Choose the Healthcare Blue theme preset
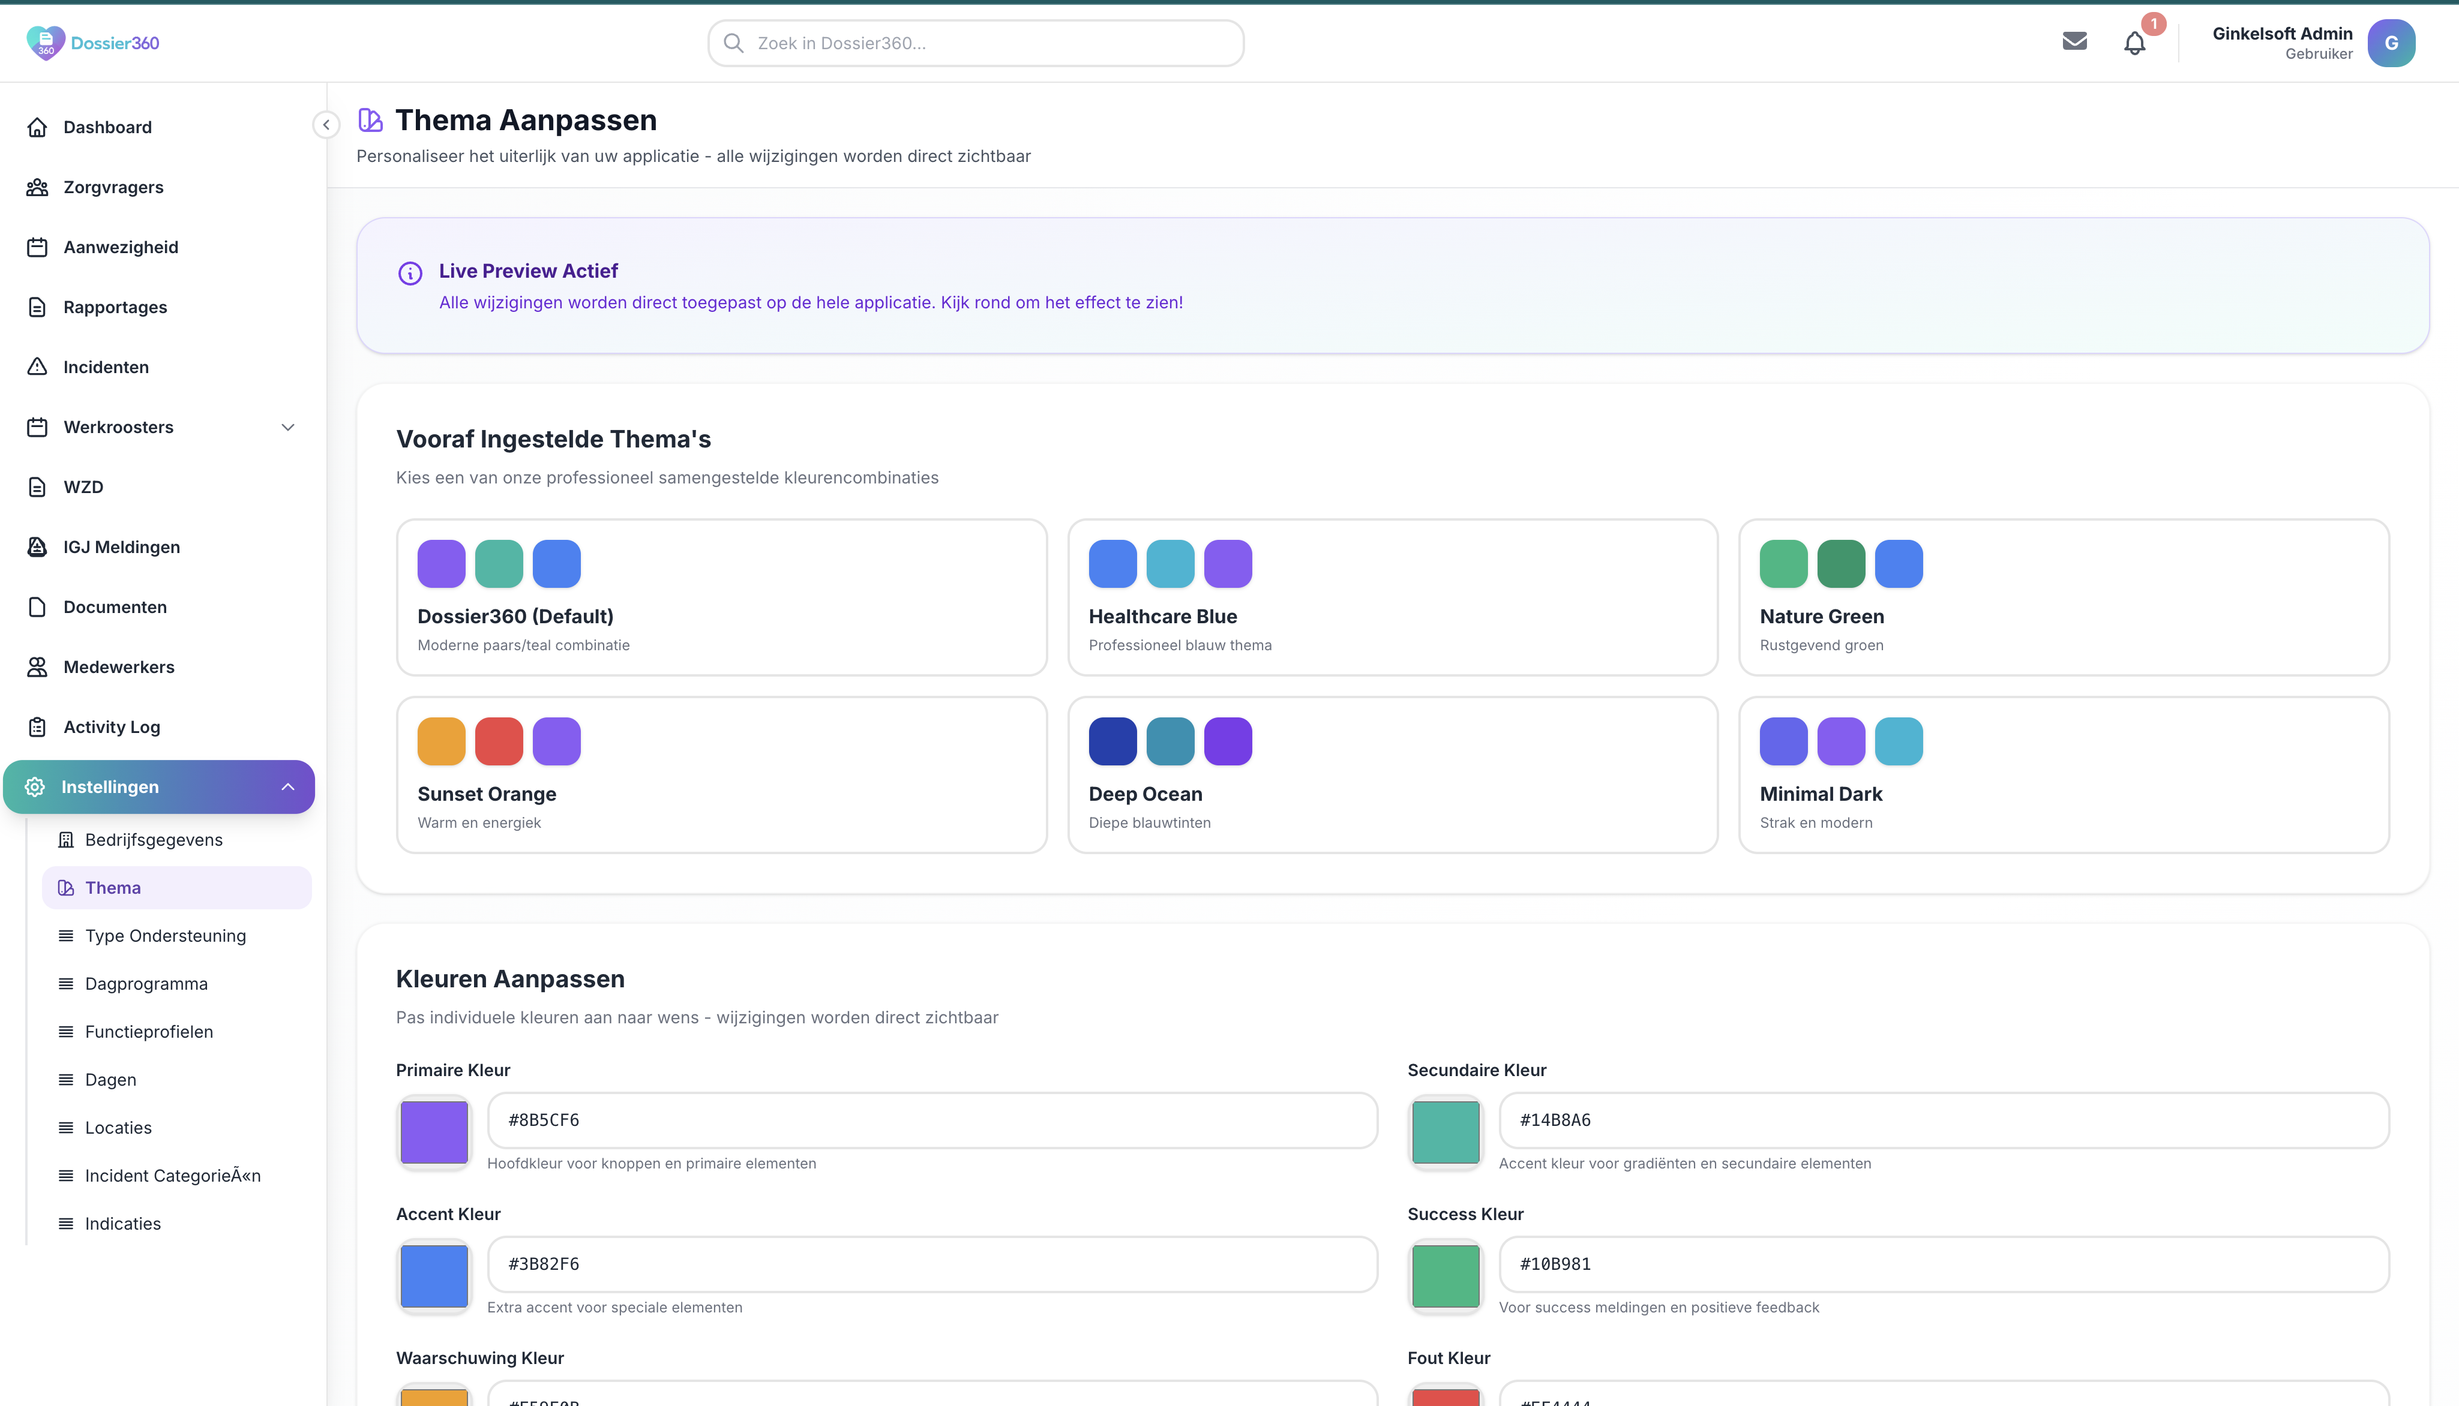Image resolution: width=2459 pixels, height=1406 pixels. pyautogui.click(x=1392, y=598)
